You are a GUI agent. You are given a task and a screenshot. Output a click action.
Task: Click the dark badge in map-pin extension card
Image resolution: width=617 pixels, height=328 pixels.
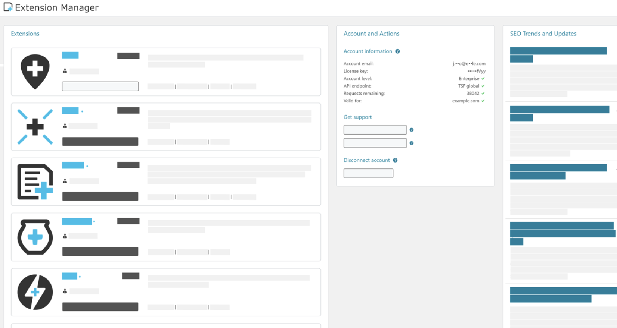click(128, 56)
